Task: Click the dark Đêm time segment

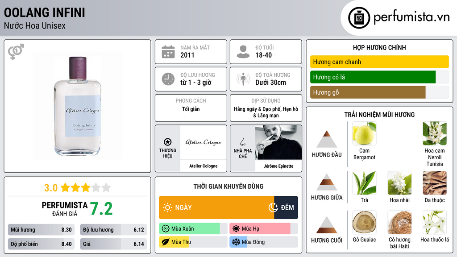Action: [x=286, y=207]
